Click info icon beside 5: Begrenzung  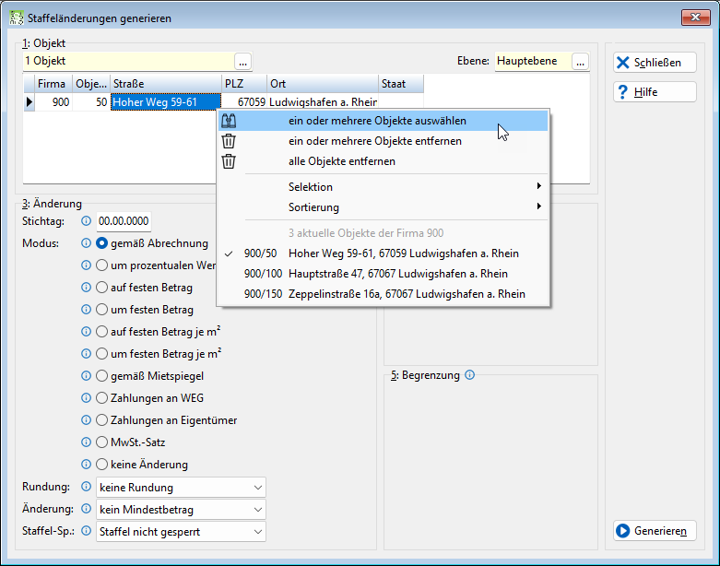[469, 375]
